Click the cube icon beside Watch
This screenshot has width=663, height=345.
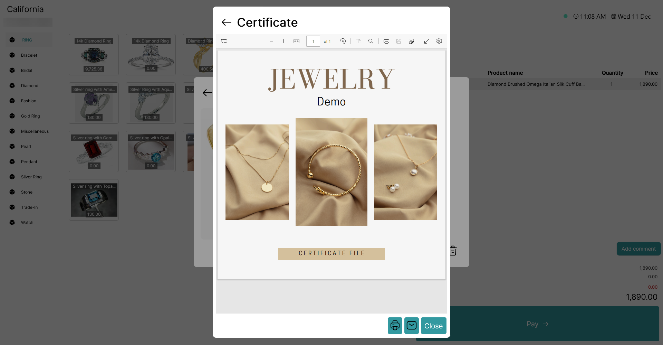(12, 222)
